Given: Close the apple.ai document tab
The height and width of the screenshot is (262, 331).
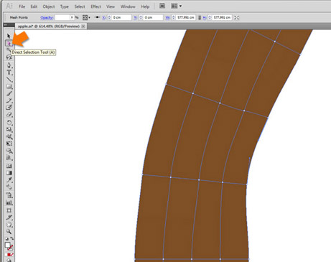Looking at the screenshot, I should pos(83,26).
